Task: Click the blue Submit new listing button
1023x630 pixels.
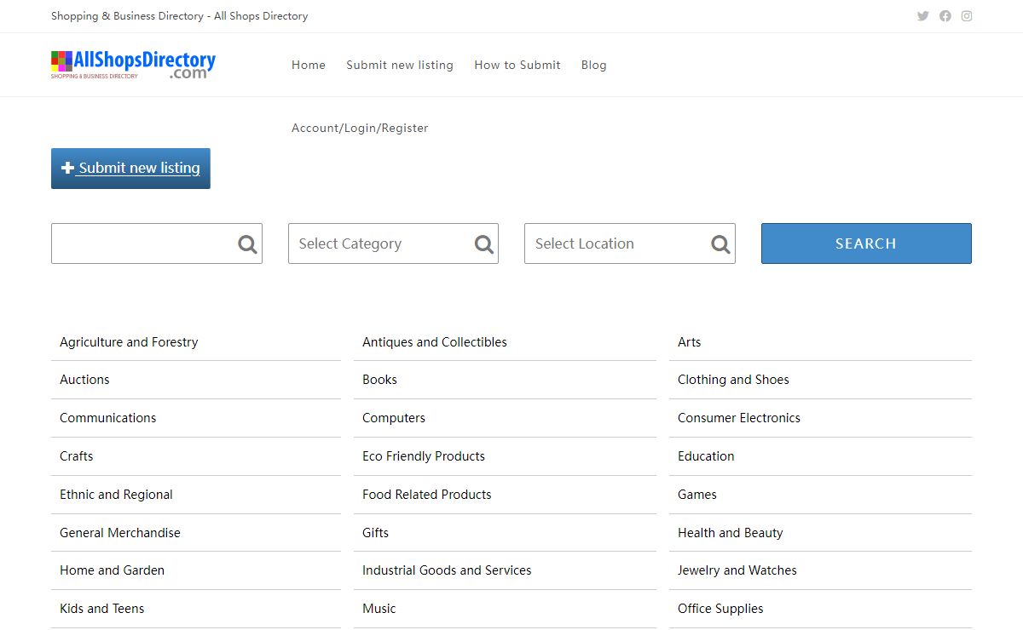Action: pyautogui.click(x=130, y=169)
